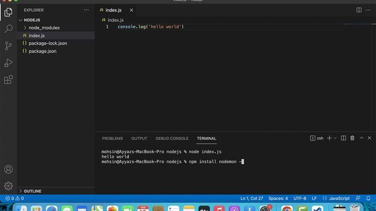Open Podcasts app from the Dock

point(234,209)
